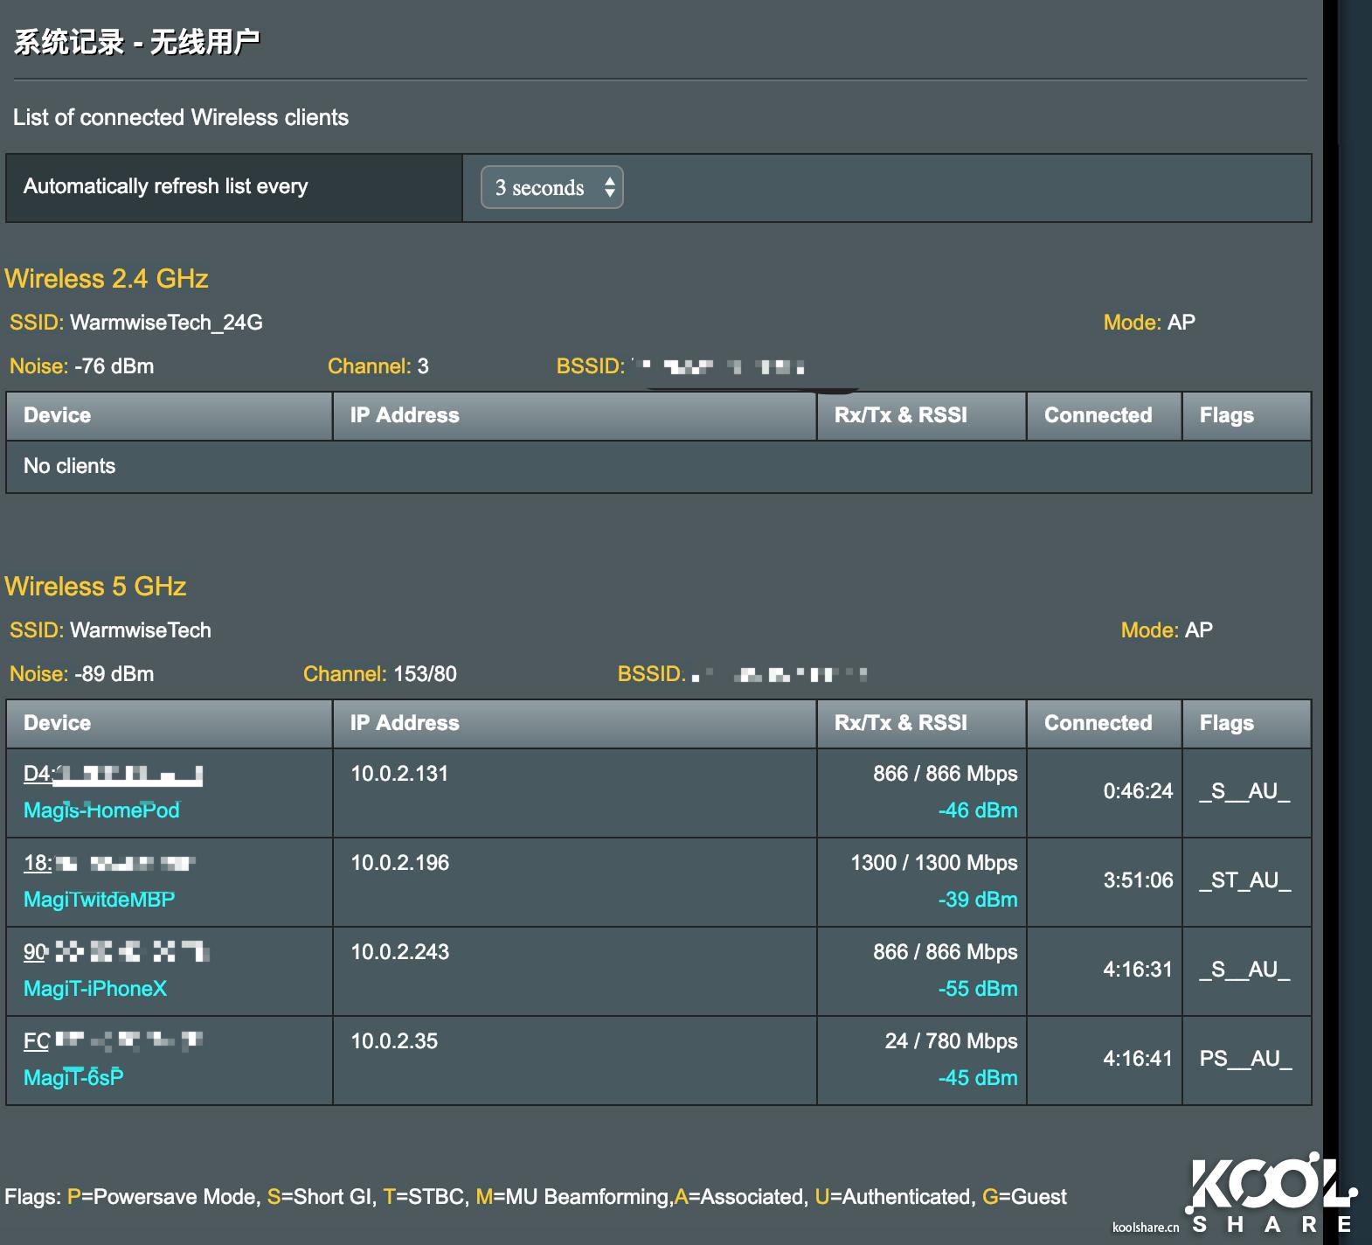Click IP address 10.0.2.131
Viewport: 1372px width, 1245px height.
click(x=399, y=774)
